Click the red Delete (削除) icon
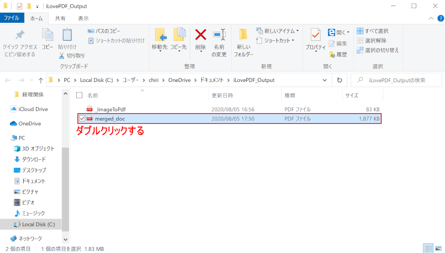This screenshot has height=253, width=445. (201, 35)
